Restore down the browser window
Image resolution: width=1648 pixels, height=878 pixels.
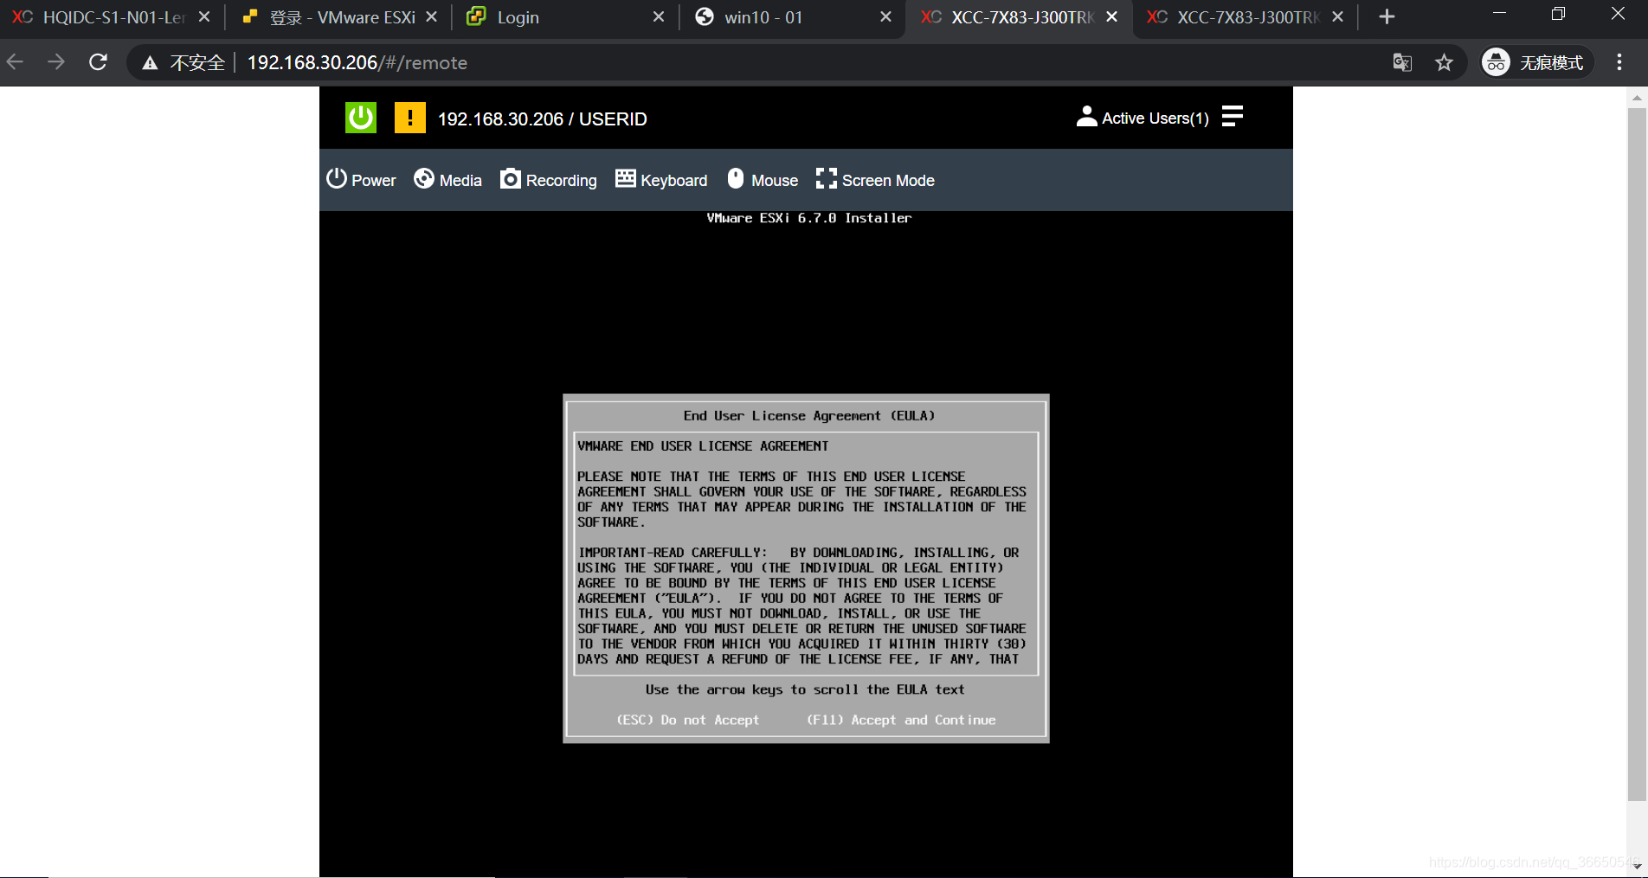(1558, 14)
